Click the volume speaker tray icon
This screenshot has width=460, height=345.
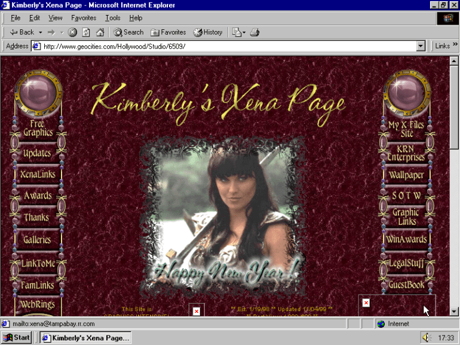pos(427,338)
